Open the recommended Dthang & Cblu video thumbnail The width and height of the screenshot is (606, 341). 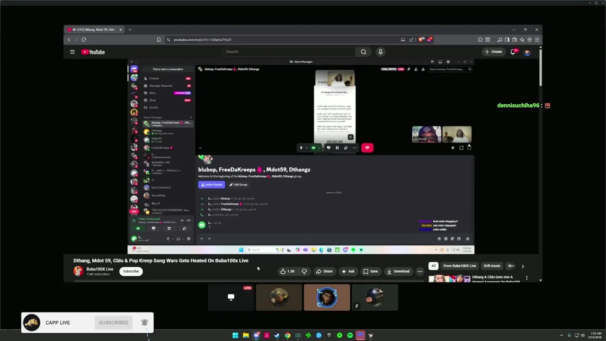coord(449,278)
